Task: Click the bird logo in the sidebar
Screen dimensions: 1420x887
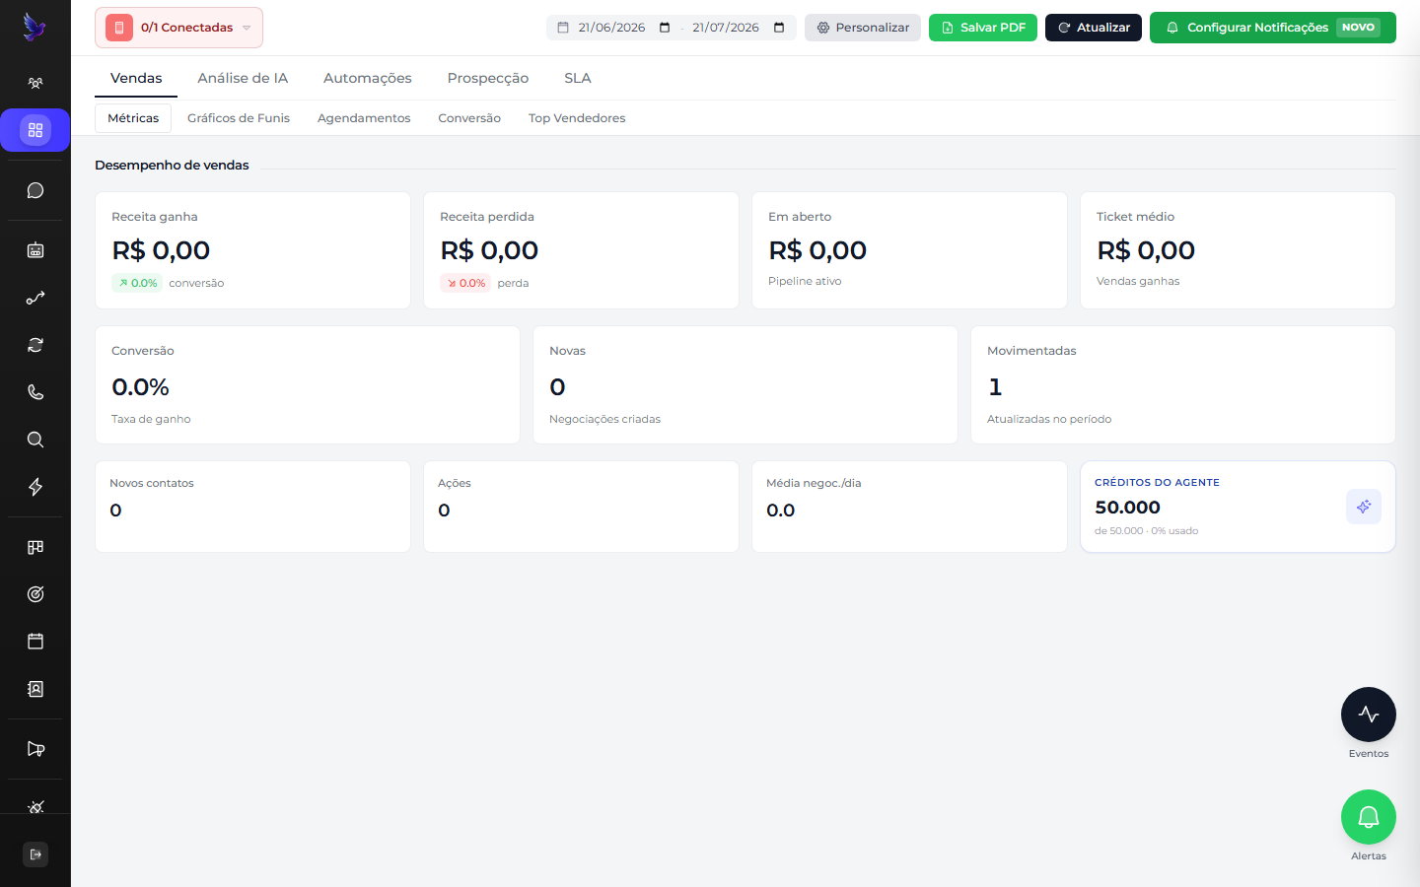Action: [x=35, y=27]
